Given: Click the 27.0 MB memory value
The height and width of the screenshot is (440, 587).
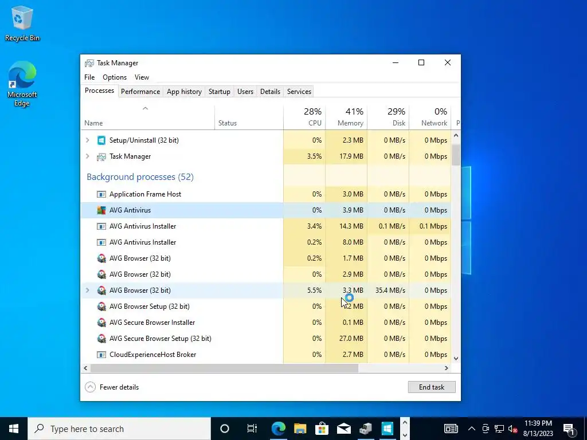Looking at the screenshot, I should pyautogui.click(x=351, y=339).
